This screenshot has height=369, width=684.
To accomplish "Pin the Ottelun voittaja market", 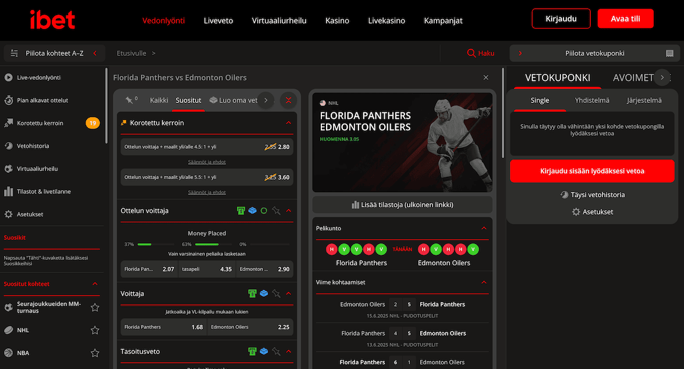I will (276, 211).
